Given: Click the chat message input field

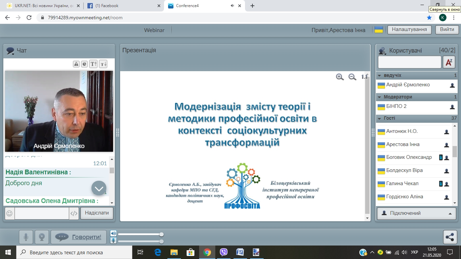Looking at the screenshot, I should 42,213.
